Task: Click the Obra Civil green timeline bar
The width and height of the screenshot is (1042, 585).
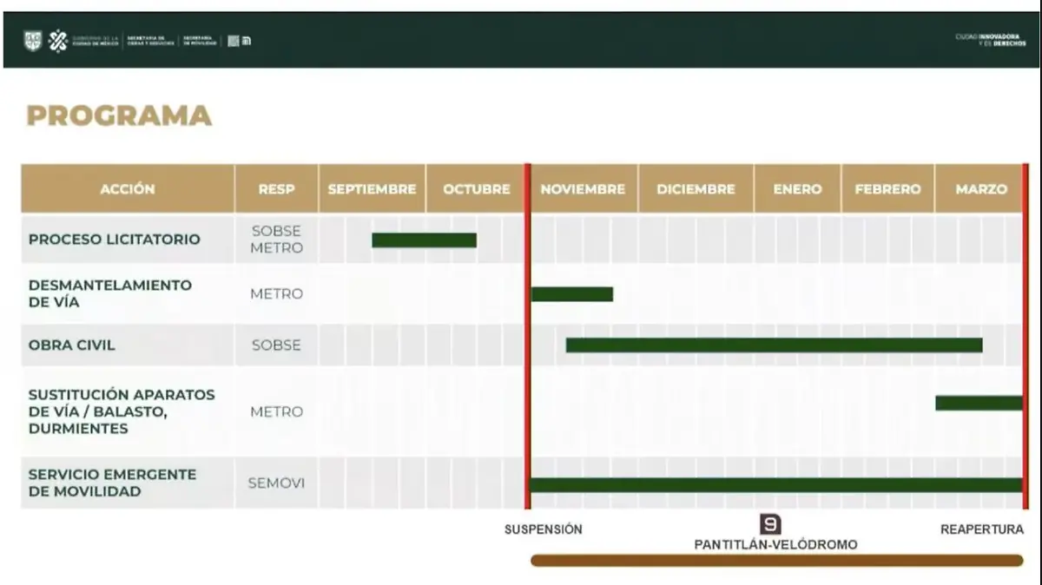Action: point(774,345)
